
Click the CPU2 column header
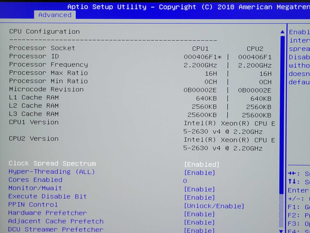pyautogui.click(x=255, y=49)
